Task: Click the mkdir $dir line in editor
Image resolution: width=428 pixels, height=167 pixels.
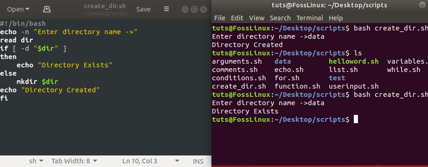Action: coord(38,82)
